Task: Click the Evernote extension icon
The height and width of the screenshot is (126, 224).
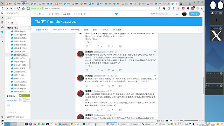Action: click(x=188, y=8)
